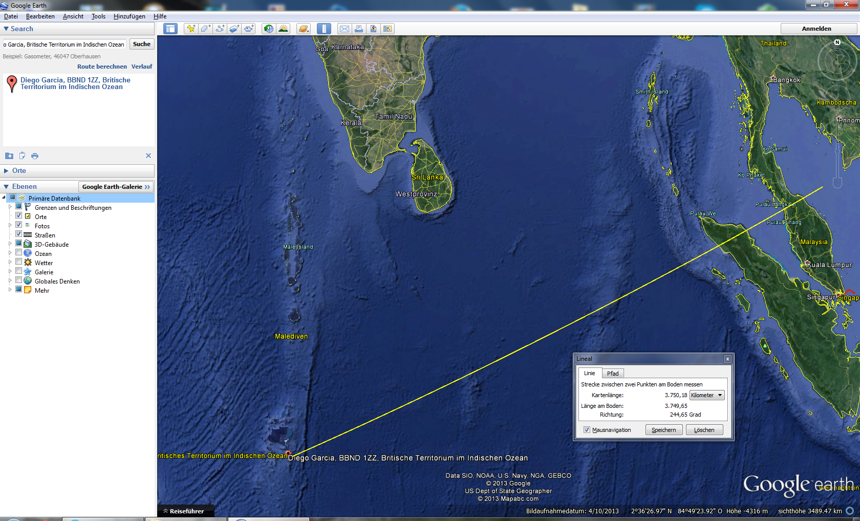Open the planet switcher (Saturn) icon

point(304,29)
